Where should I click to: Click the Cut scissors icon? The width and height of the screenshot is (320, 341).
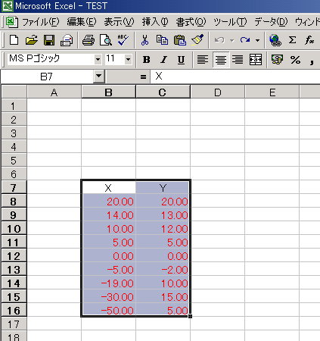(144, 40)
